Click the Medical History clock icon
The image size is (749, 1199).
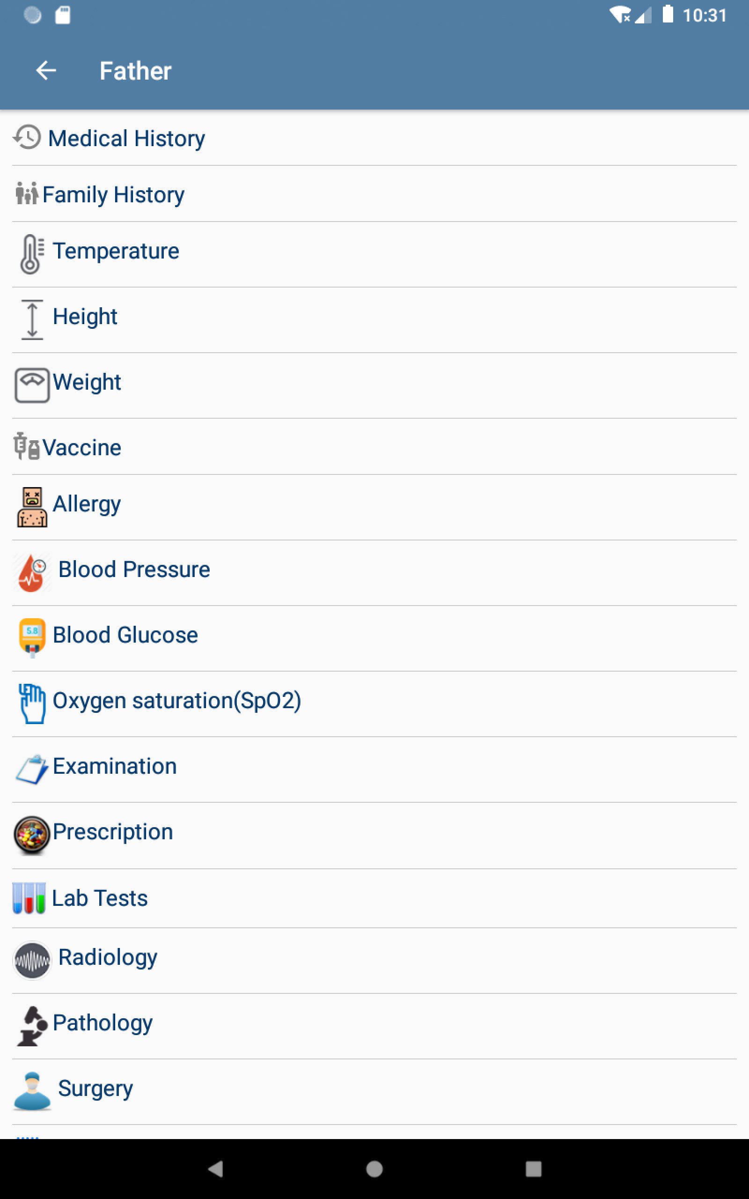pyautogui.click(x=27, y=138)
